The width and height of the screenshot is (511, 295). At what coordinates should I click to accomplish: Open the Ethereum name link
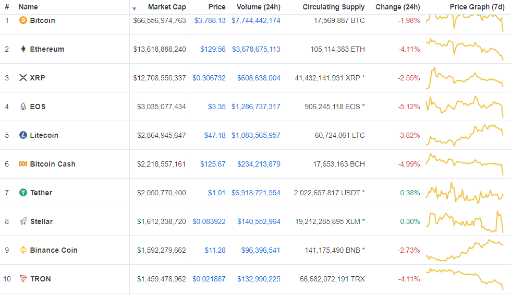point(47,49)
